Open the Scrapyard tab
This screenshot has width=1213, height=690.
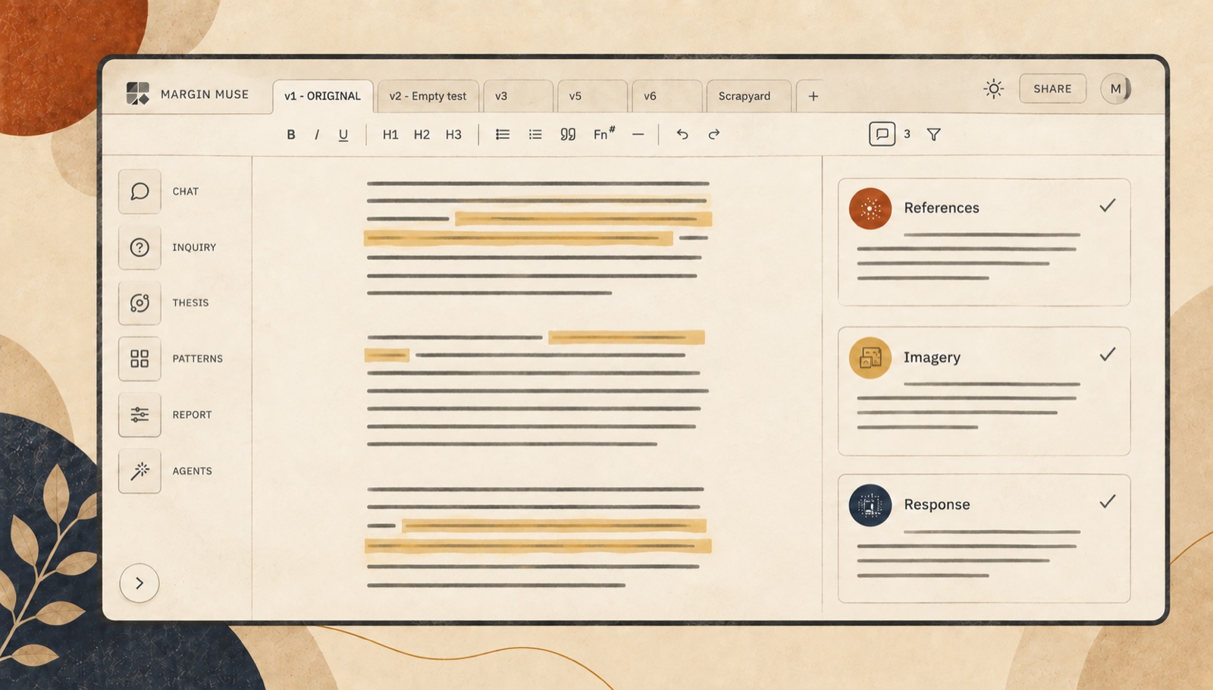[x=749, y=96]
